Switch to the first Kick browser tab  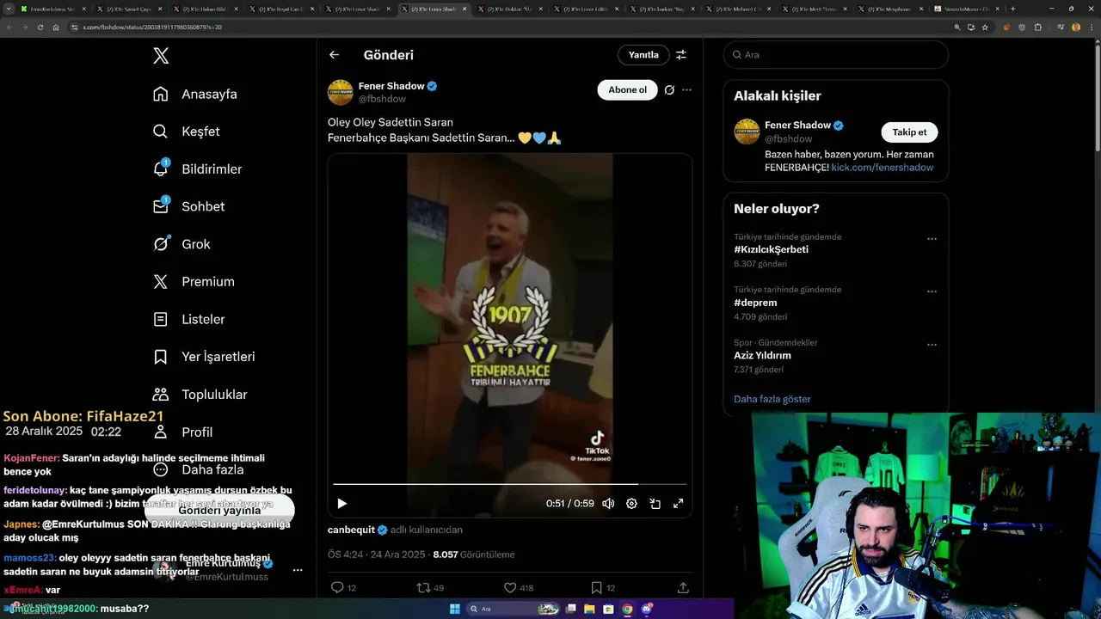tap(53, 9)
